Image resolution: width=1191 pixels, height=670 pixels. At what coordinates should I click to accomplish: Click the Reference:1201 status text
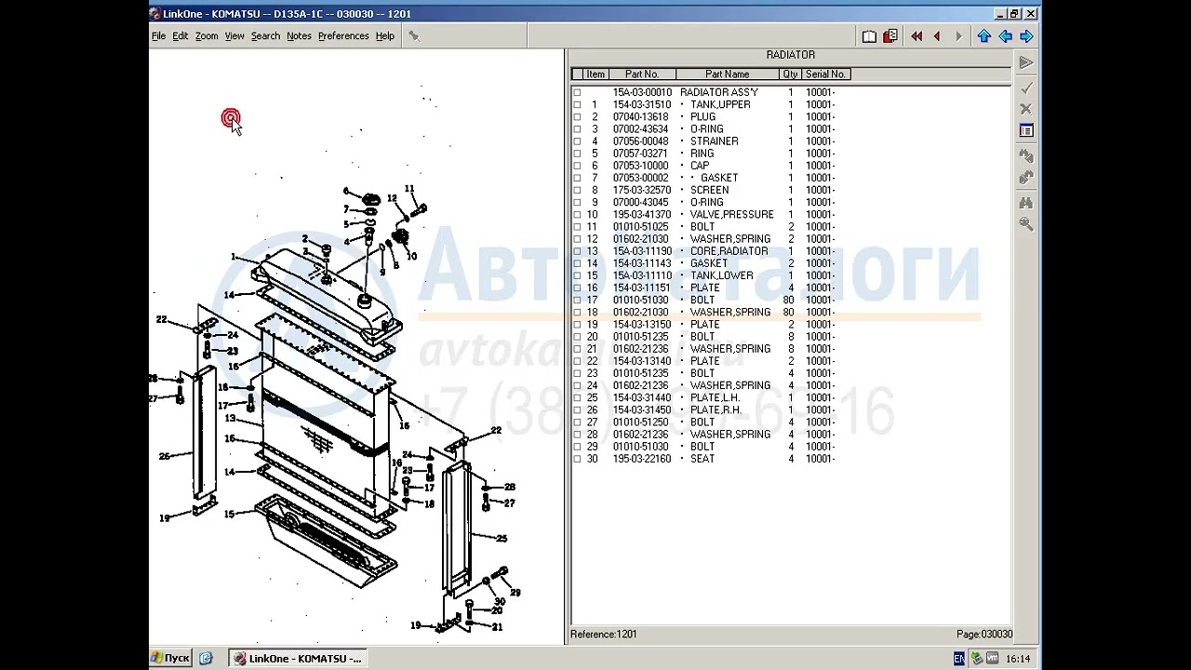[x=604, y=635]
